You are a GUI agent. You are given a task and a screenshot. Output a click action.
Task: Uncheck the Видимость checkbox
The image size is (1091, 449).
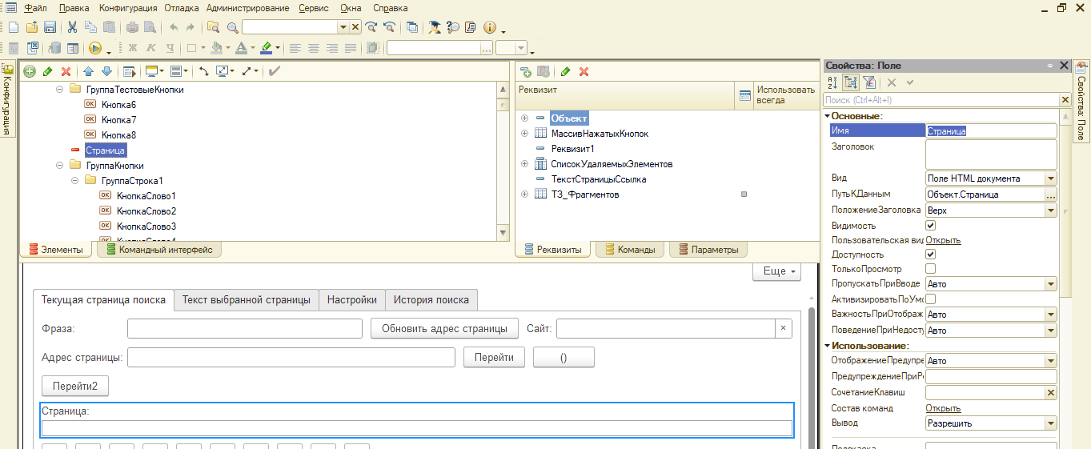930,226
